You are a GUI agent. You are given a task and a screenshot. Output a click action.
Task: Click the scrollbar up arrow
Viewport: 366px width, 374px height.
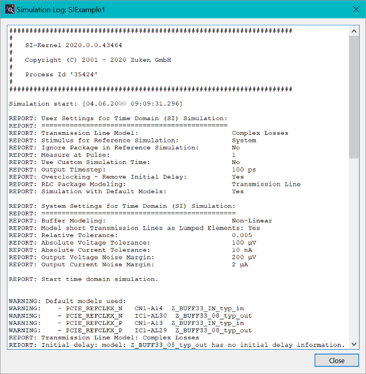pyautogui.click(x=354, y=30)
